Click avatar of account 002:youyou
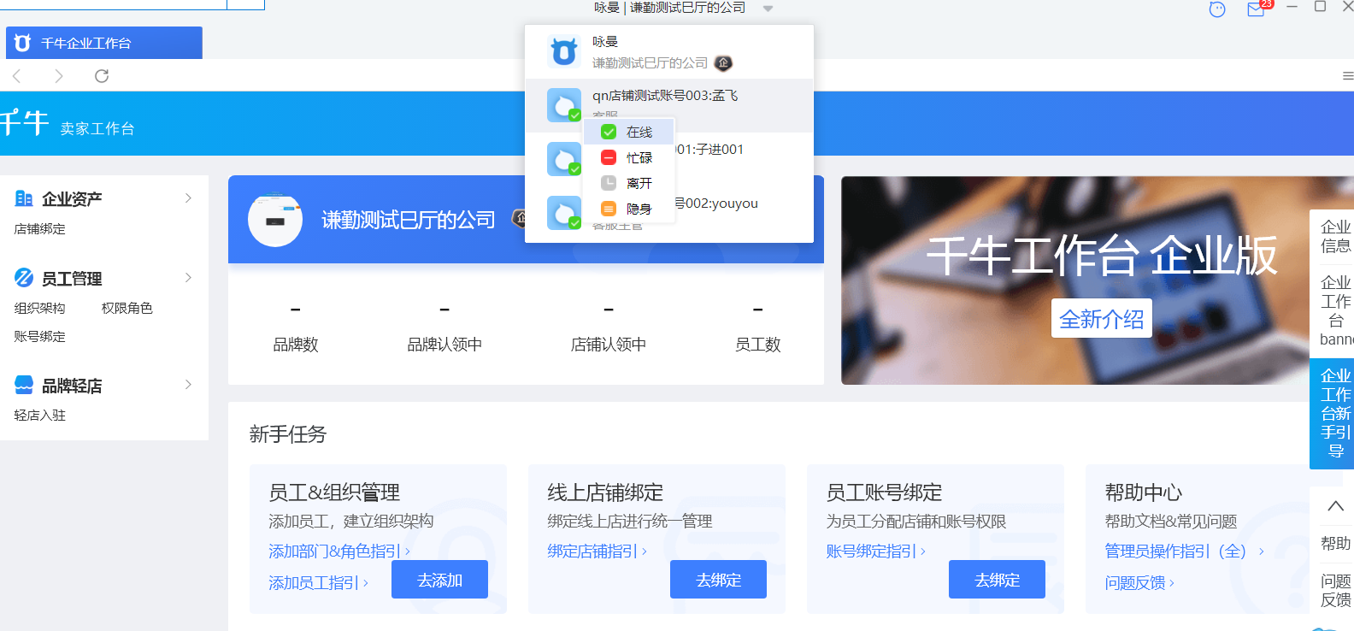This screenshot has width=1354, height=631. pyautogui.click(x=564, y=213)
